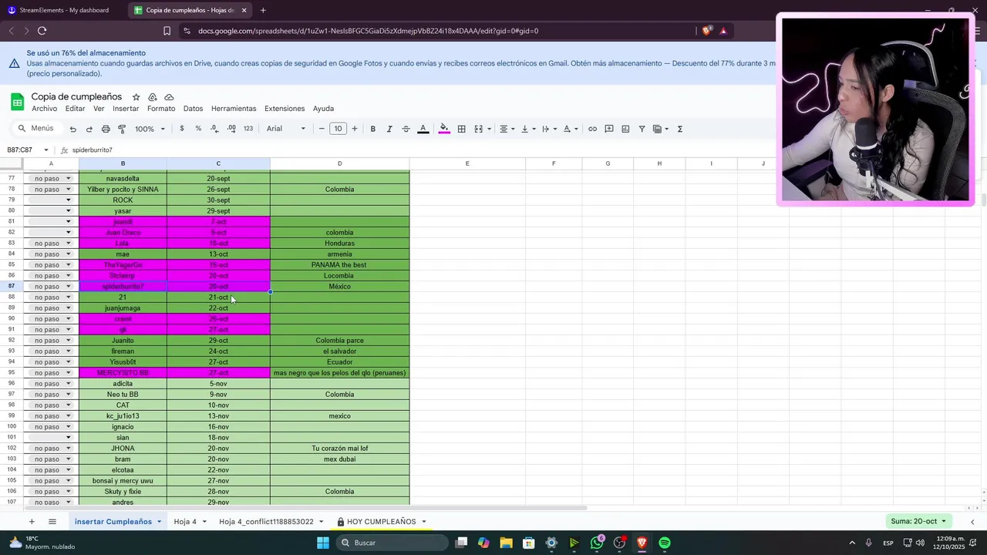Click the font size field showing 10
The width and height of the screenshot is (987, 555).
(338, 129)
